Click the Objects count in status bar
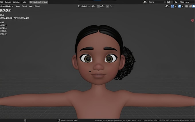 (x=175, y=120)
